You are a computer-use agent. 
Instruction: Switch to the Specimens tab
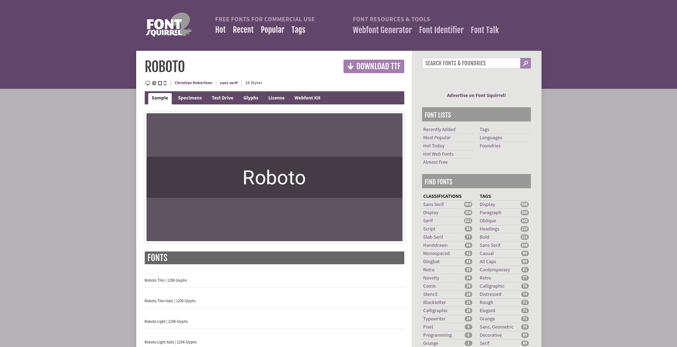click(190, 98)
